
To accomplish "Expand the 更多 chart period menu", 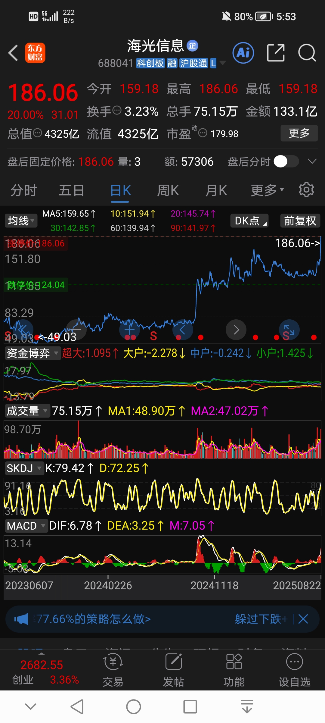I will pyautogui.click(x=267, y=190).
